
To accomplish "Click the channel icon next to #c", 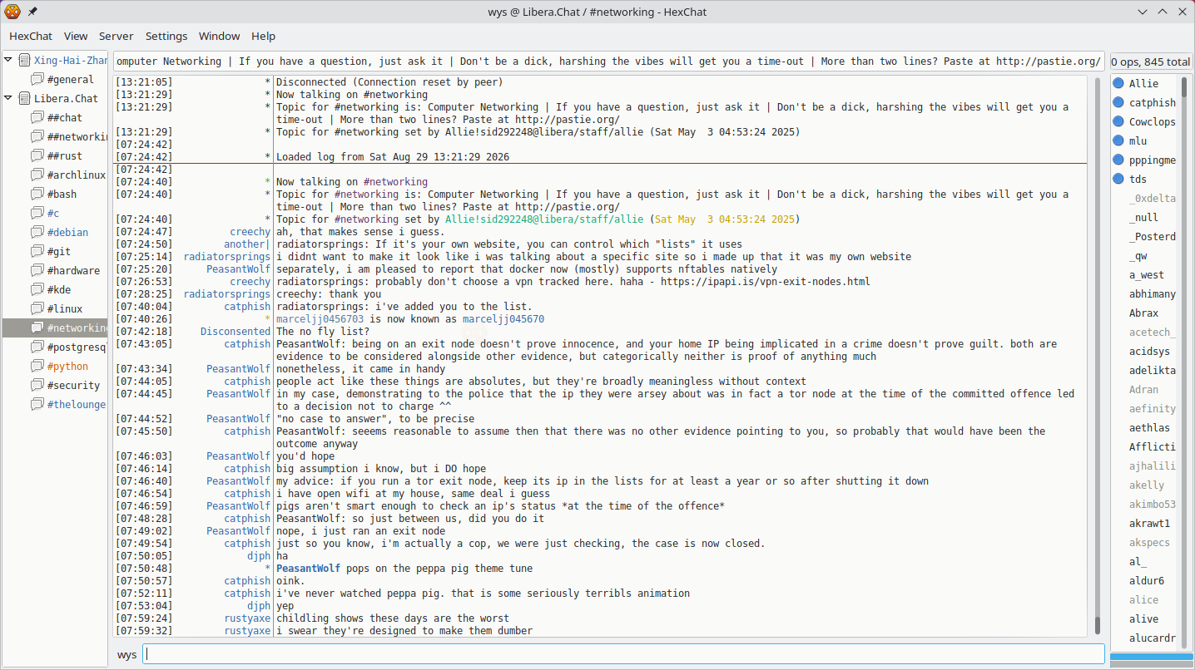I will [x=37, y=213].
